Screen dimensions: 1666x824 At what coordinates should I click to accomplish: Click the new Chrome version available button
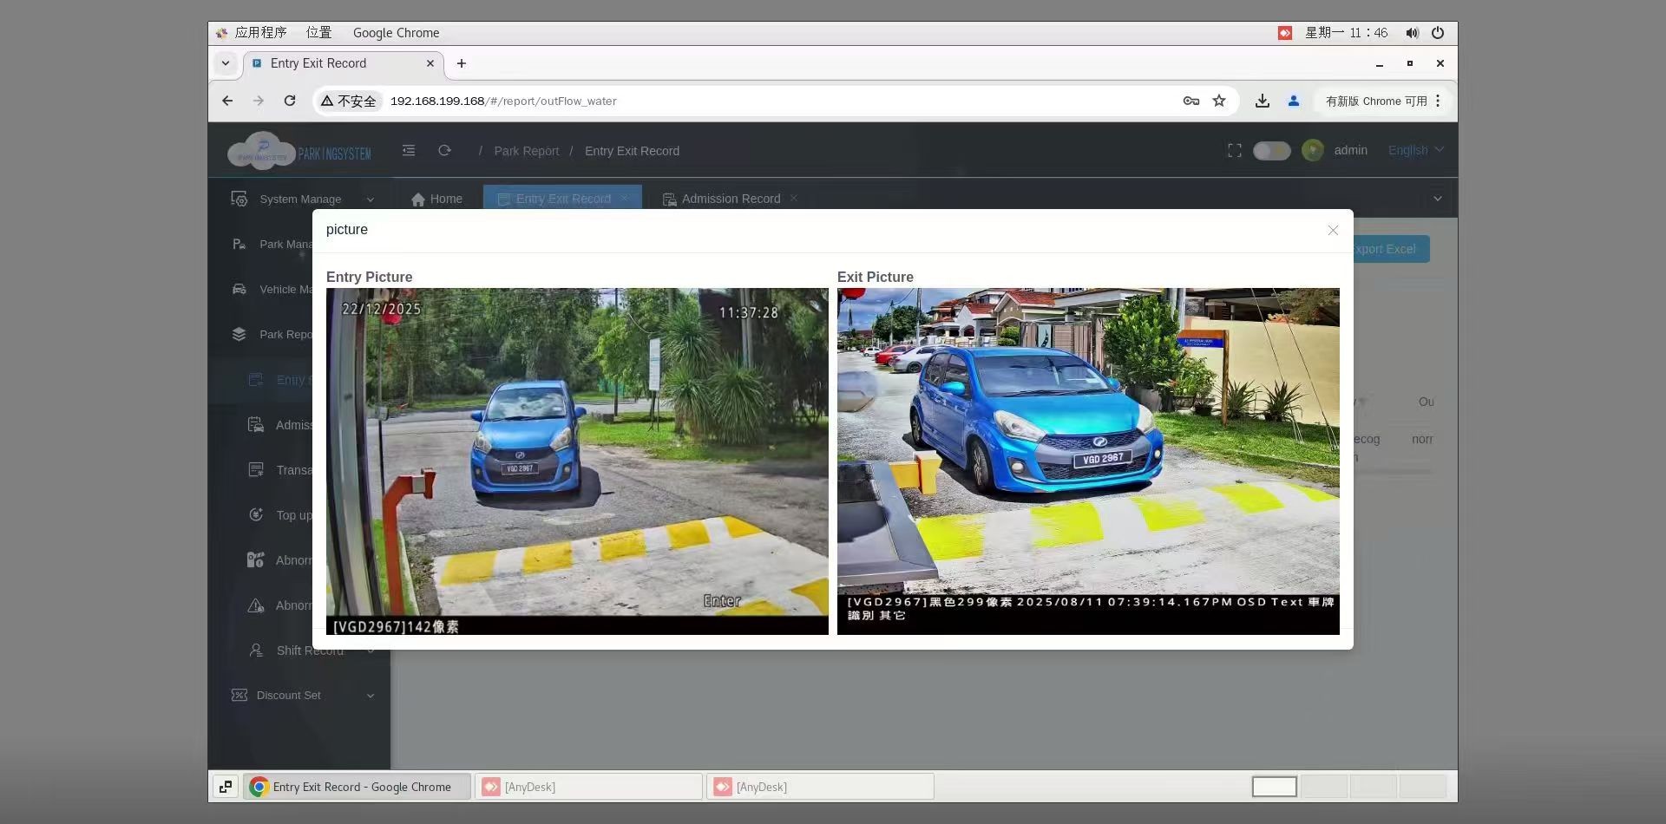click(1383, 101)
